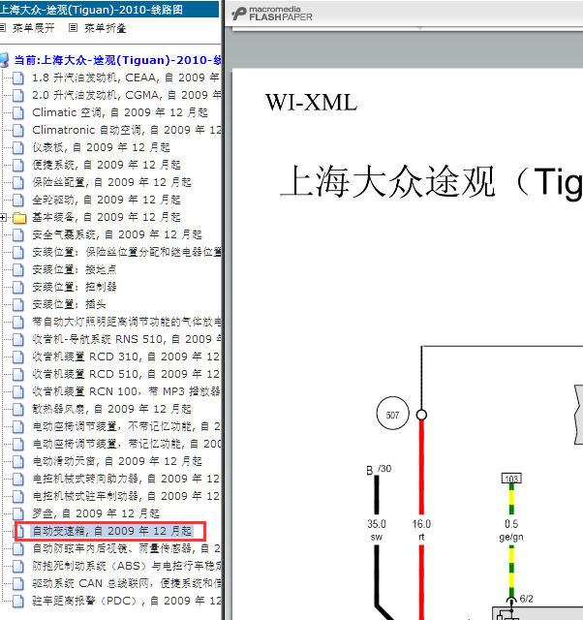This screenshot has height=620, width=583.
Task: Click page icon beside 电动滑动天窗
Action: [x=17, y=461]
